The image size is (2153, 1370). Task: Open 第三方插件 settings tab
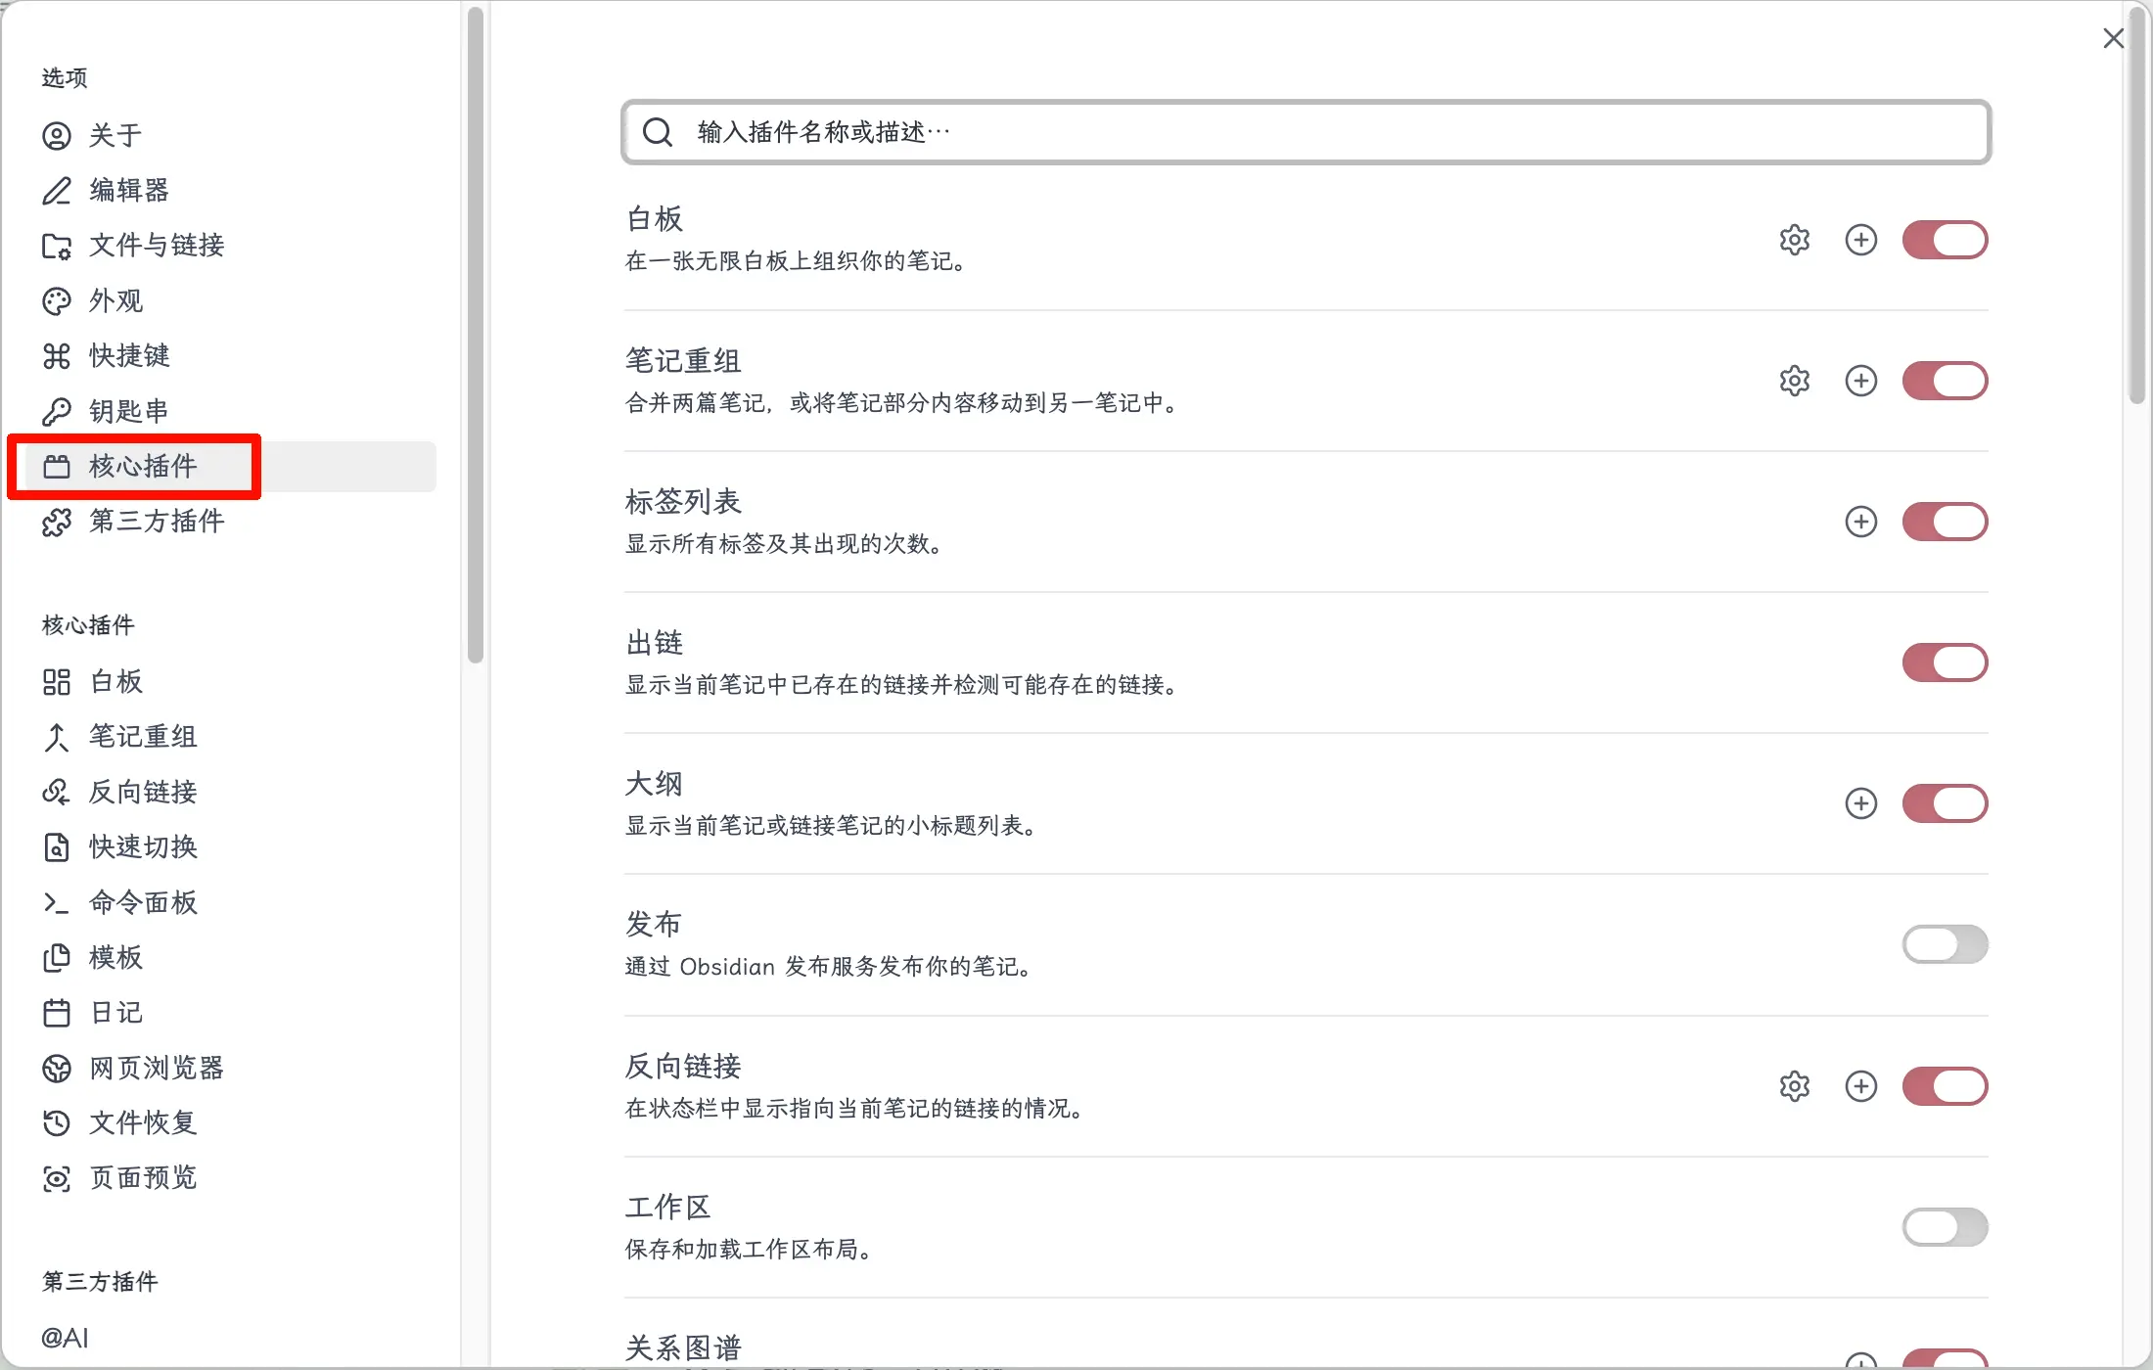157,522
